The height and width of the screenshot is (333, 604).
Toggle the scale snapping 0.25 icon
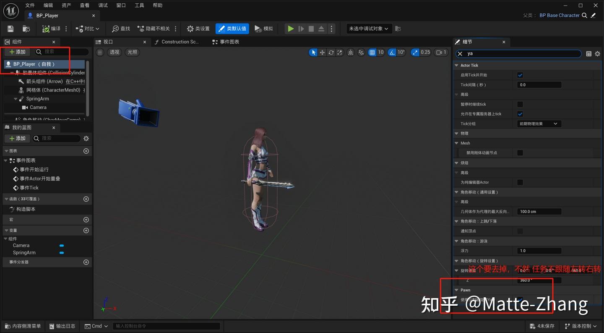415,52
